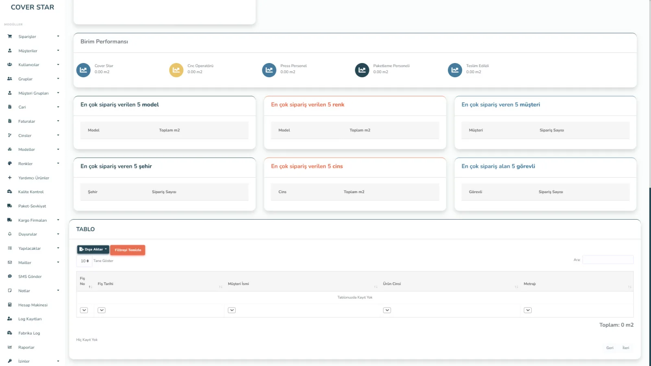Viewport: 651px width, 366px height.
Task: Click the Ara search input field
Action: (x=607, y=260)
